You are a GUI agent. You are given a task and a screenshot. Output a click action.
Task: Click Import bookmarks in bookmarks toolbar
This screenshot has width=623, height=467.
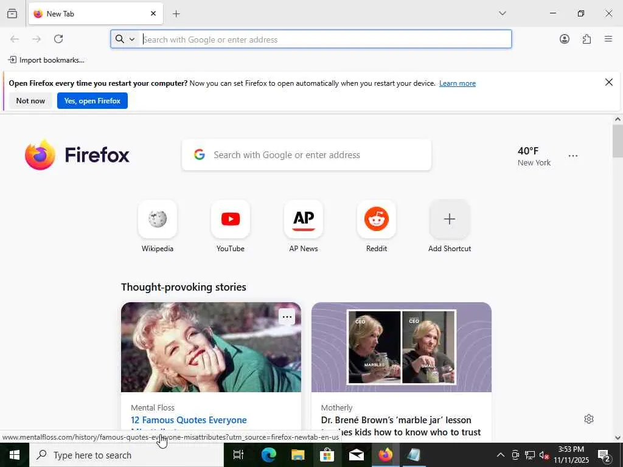(46, 60)
